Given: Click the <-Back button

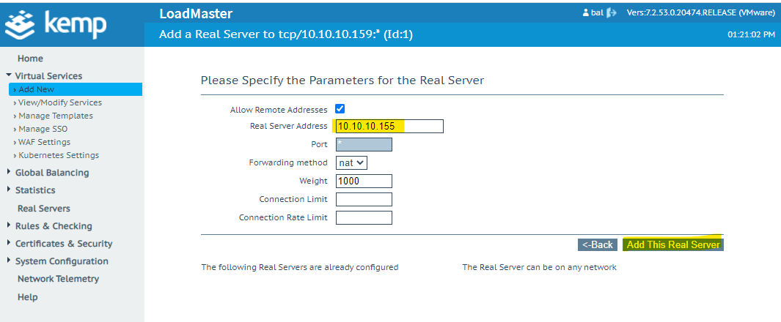Looking at the screenshot, I should pos(598,244).
